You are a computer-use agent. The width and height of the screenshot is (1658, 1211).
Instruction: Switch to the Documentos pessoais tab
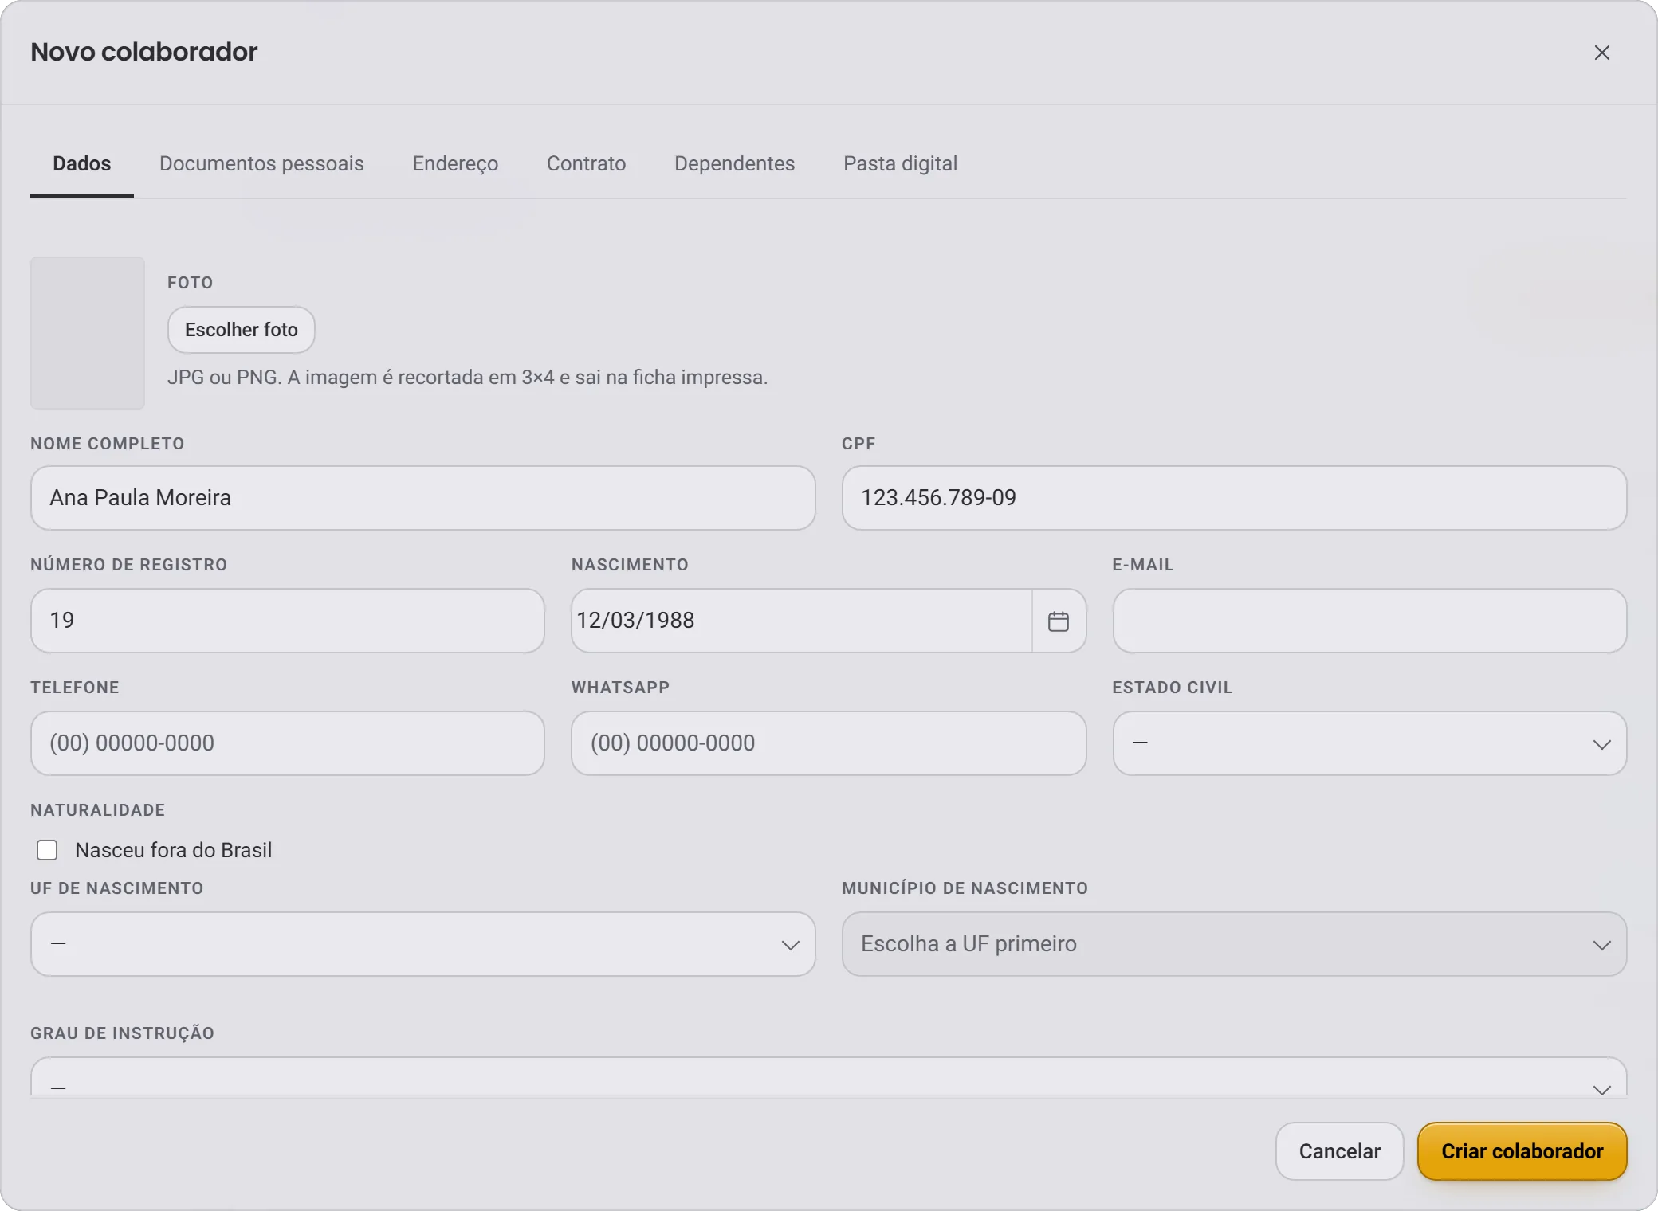[x=261, y=163]
